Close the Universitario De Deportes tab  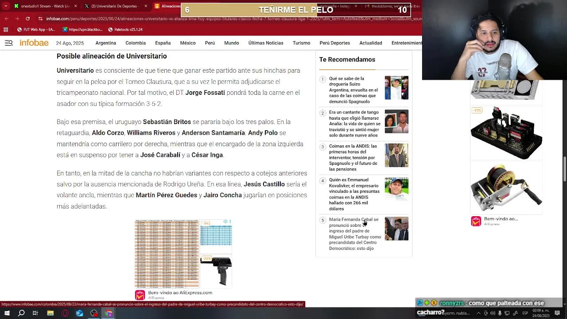click(x=146, y=6)
